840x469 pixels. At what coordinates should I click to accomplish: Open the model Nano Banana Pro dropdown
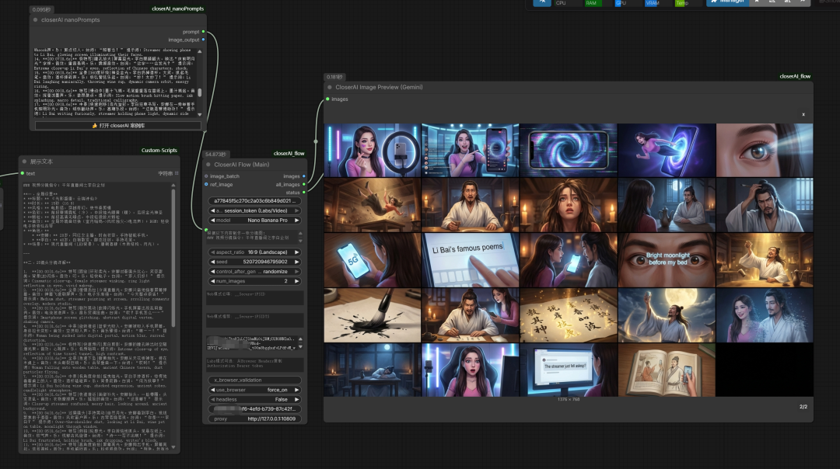(255, 220)
